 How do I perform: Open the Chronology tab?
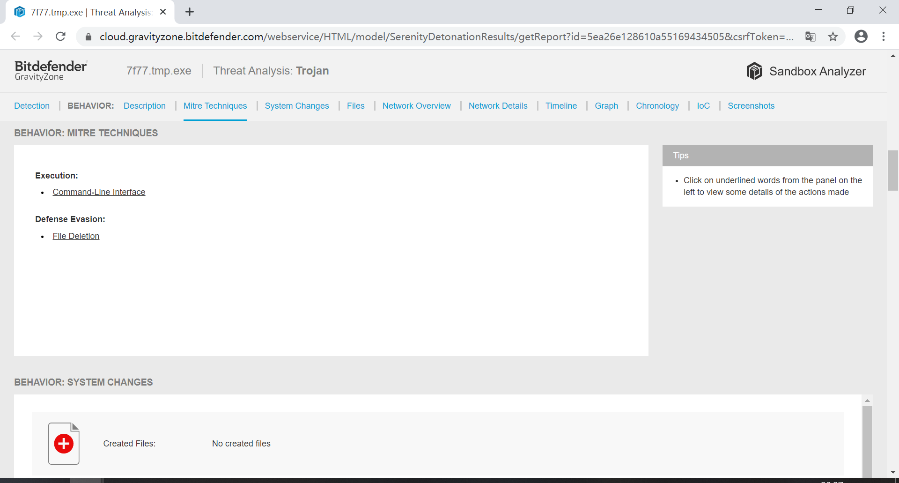click(x=657, y=106)
